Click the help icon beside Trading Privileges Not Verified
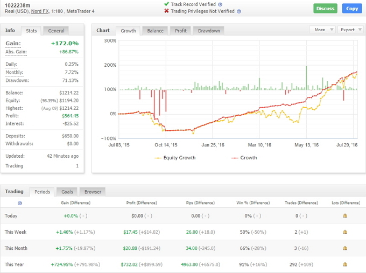The width and height of the screenshot is (366, 273). tap(239, 11)
